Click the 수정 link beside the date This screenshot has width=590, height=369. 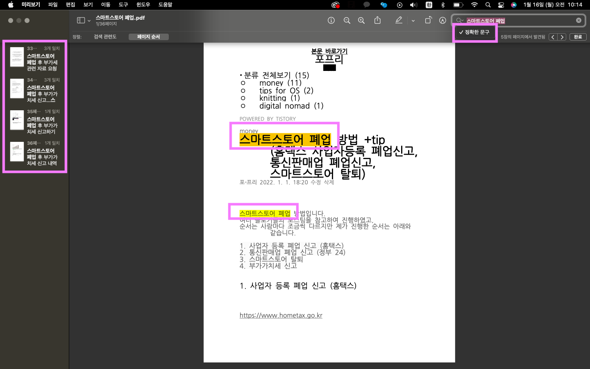(316, 182)
